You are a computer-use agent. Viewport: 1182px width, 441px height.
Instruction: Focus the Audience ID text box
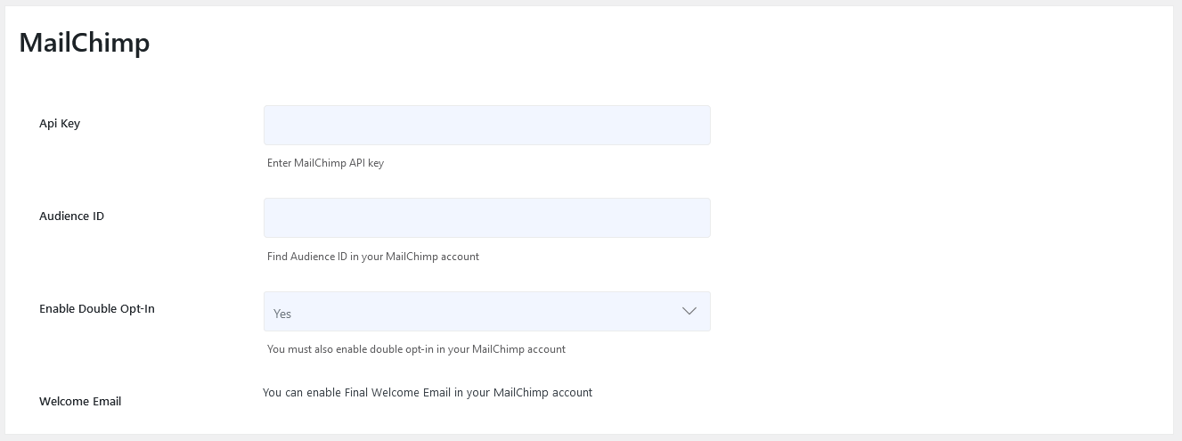point(486,218)
